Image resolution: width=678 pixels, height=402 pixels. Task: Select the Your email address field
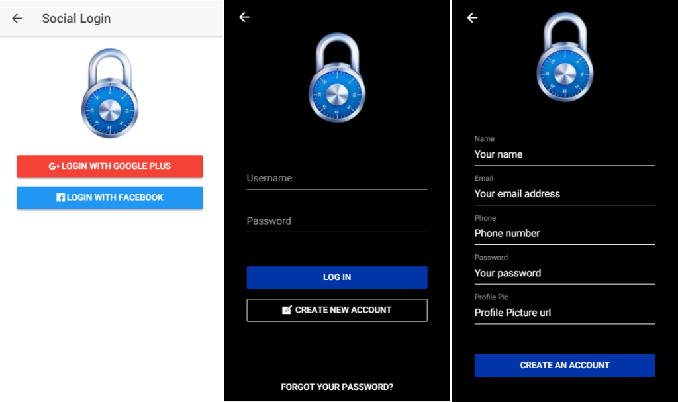[565, 194]
